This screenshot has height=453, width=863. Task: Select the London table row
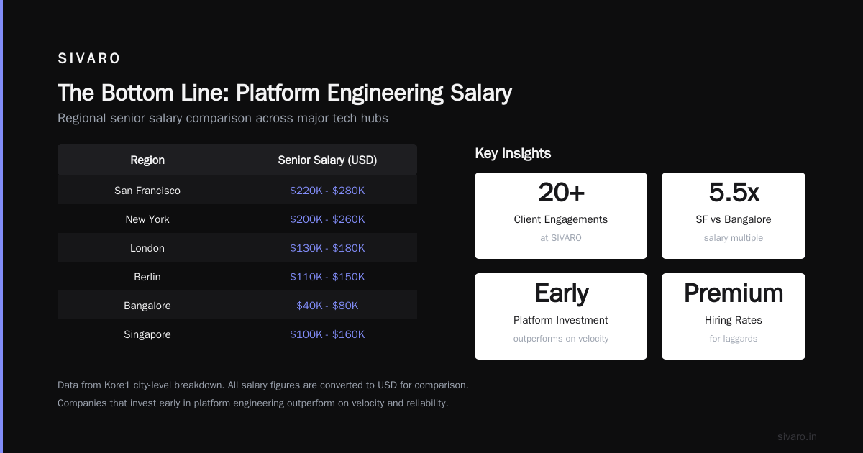(x=237, y=248)
